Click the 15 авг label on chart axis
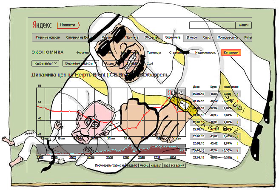279x190 pixels. click(x=61, y=138)
